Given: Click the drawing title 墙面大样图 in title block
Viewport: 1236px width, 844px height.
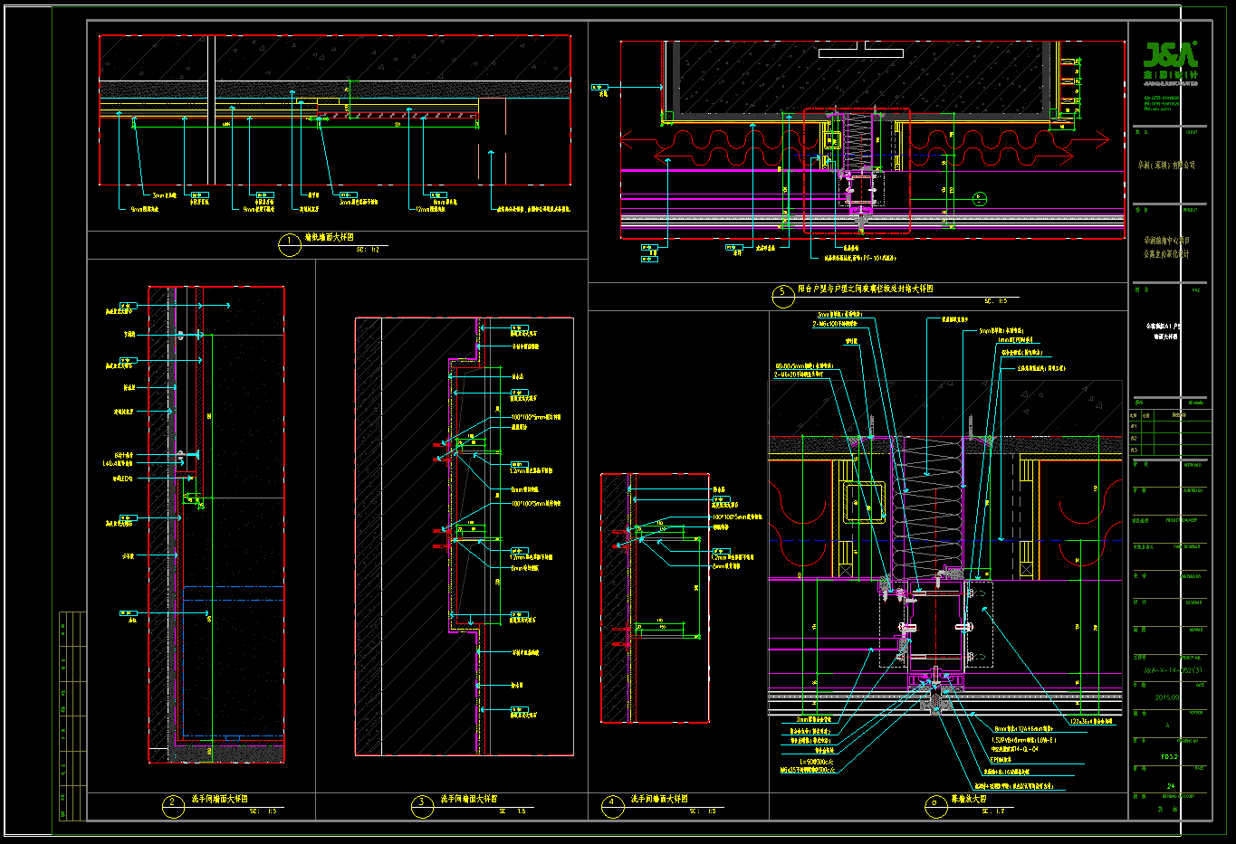Looking at the screenshot, I should 1165,336.
